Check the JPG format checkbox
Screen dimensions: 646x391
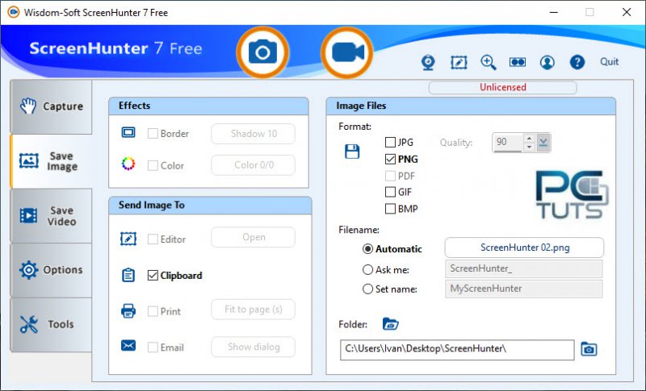click(x=390, y=142)
